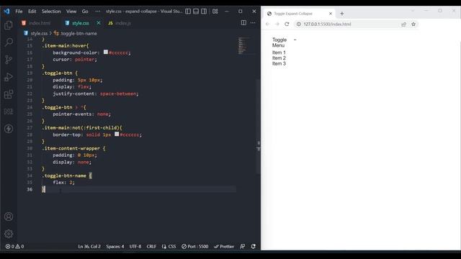Open the Search view in activity bar

coord(9,42)
